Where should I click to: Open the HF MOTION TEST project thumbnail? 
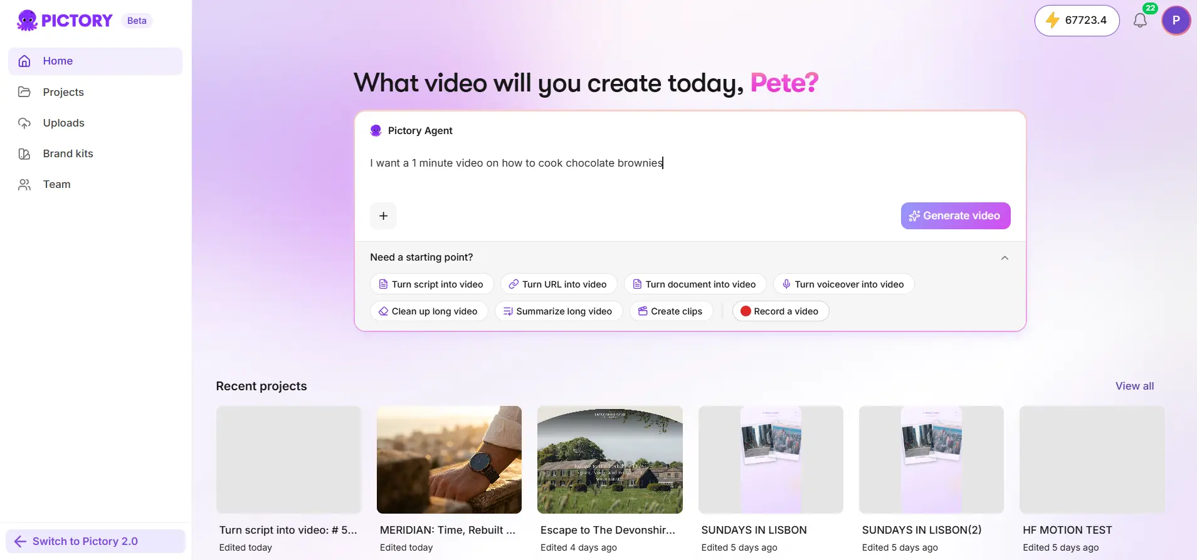tap(1092, 460)
